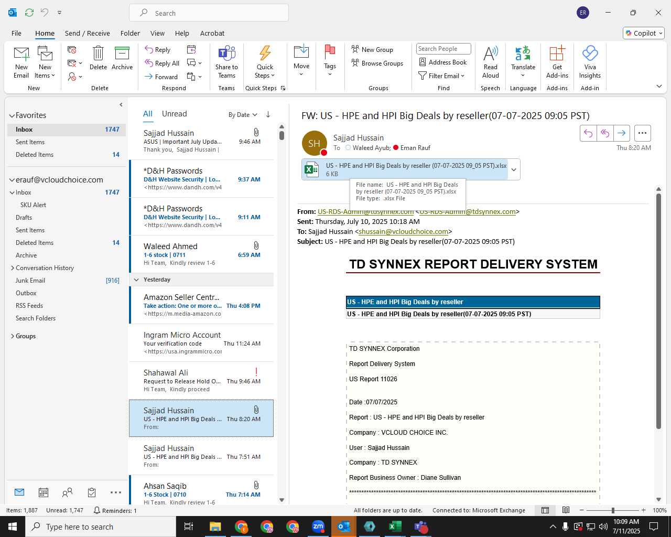671x537 pixels.
Task: Open more actions ellipsis in reading pane
Action: (x=643, y=133)
